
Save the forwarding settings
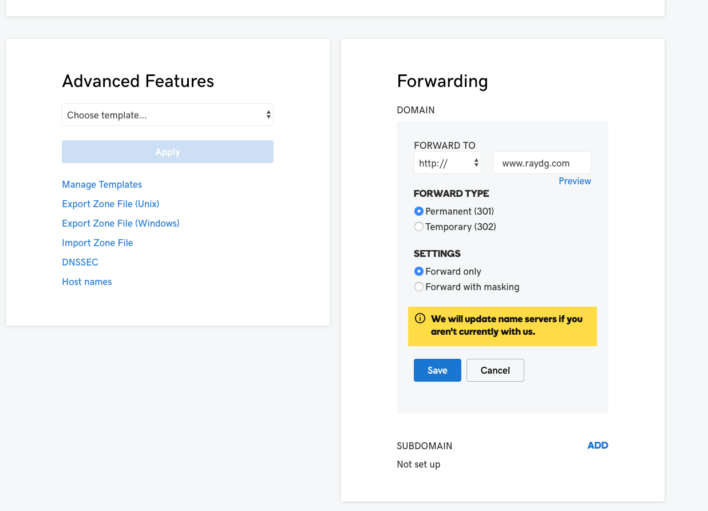coord(437,370)
